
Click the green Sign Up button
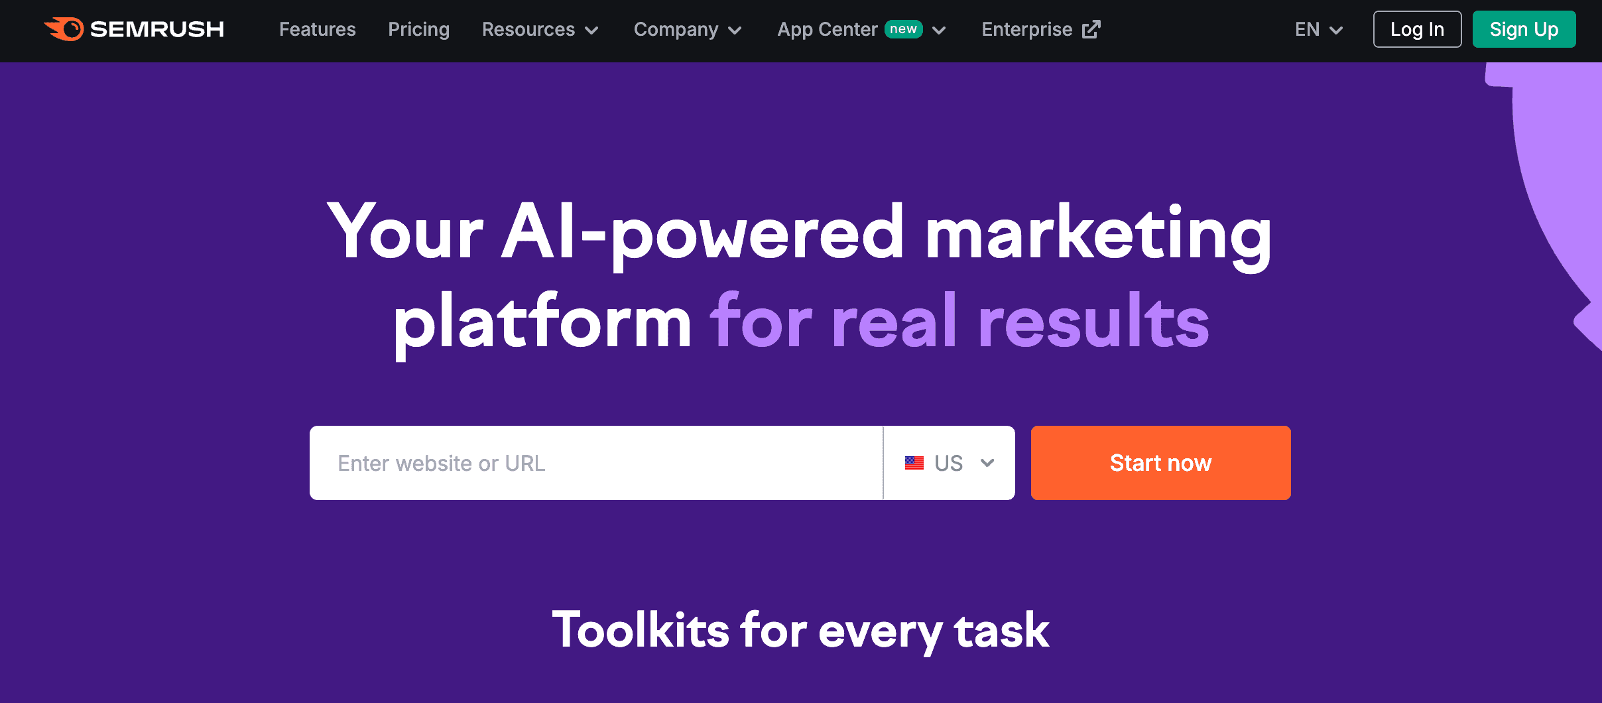coord(1524,29)
